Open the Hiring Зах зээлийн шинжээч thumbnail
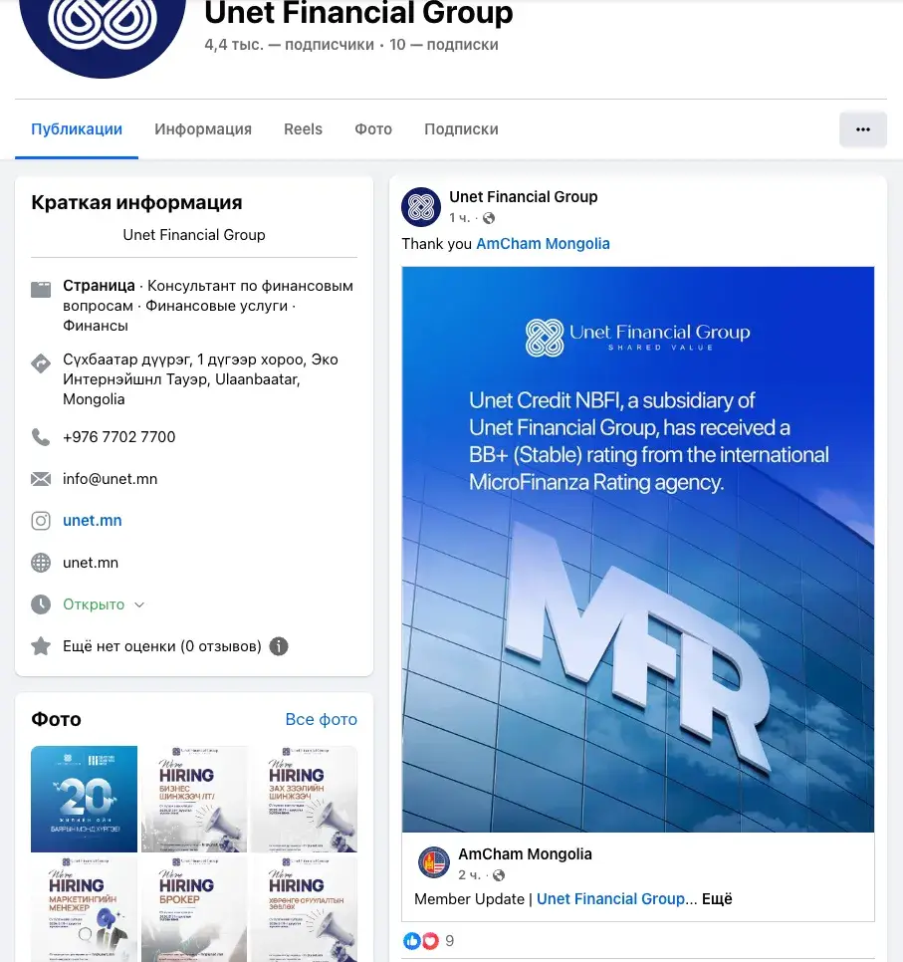Viewport: 903px width, 962px height. [x=304, y=799]
